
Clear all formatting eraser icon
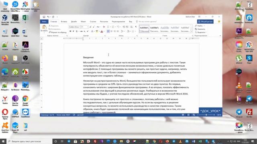(x=104, y=27)
